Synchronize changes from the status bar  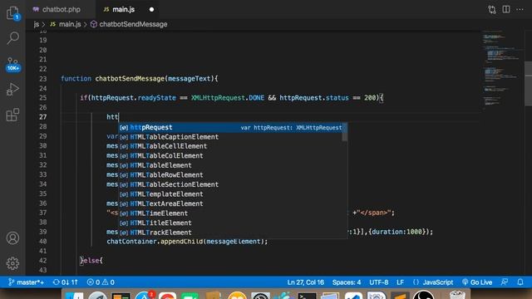pyautogui.click(x=65, y=282)
